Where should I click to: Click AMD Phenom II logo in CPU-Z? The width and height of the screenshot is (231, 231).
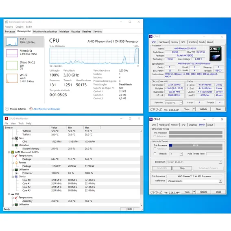click(x=215, y=54)
